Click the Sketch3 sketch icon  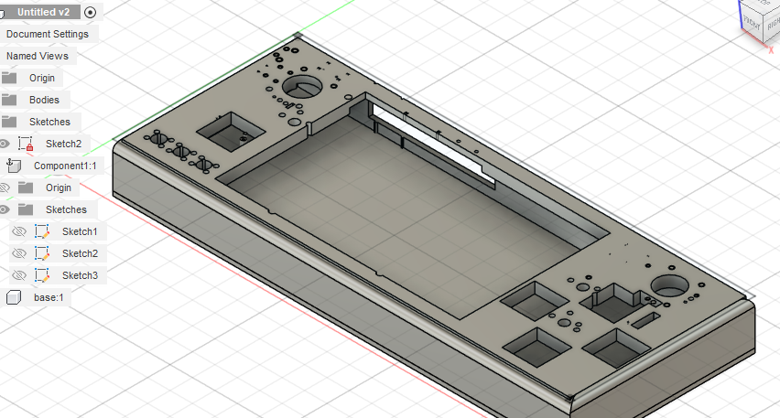(42, 275)
